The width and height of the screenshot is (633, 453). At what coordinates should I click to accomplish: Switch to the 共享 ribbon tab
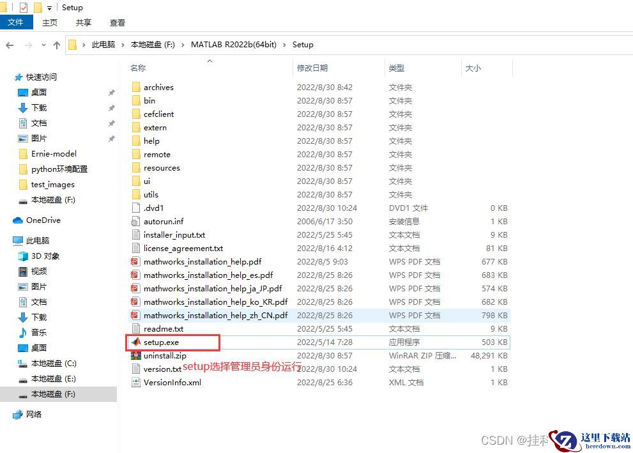pyautogui.click(x=84, y=22)
